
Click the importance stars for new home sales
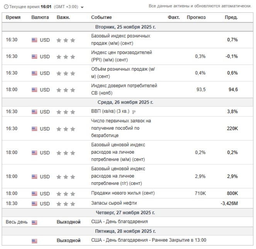coord(65,193)
